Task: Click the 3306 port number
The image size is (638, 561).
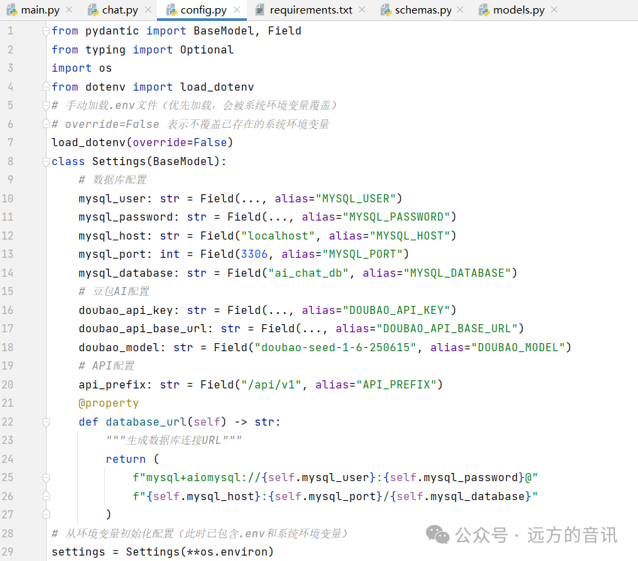Action: (254, 254)
